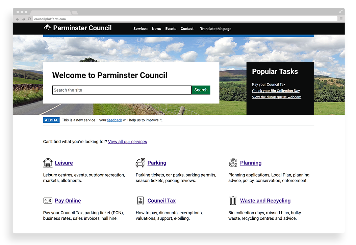The height and width of the screenshot is (245, 356).
Task: Open the Pay Online heading link
Action: (68, 201)
